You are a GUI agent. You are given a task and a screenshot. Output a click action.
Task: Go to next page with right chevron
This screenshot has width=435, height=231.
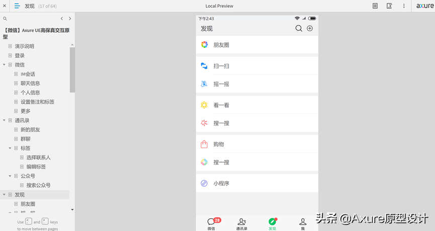70,19
